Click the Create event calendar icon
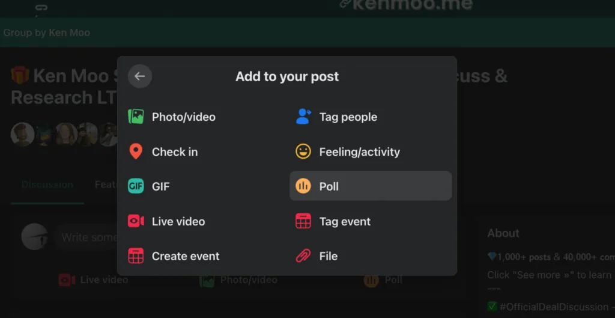Viewport: 615px width, 318px height. pos(136,256)
